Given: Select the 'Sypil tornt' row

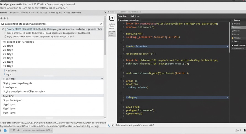Looking at the screenshot, I should (x=53, y=104).
